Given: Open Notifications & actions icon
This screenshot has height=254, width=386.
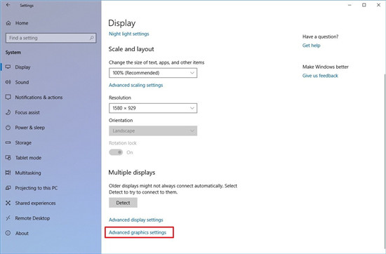Looking at the screenshot, I should pos(8,98).
